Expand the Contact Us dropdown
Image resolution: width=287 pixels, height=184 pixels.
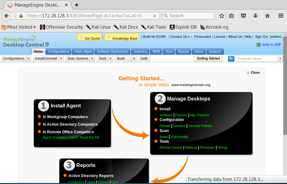(180, 37)
